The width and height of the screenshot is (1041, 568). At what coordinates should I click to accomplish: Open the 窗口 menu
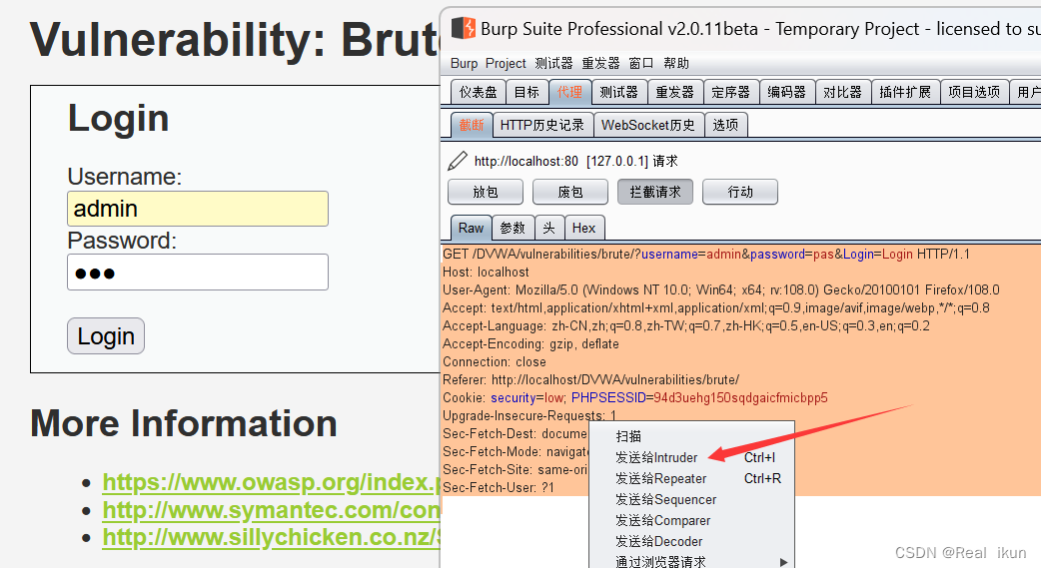click(640, 63)
